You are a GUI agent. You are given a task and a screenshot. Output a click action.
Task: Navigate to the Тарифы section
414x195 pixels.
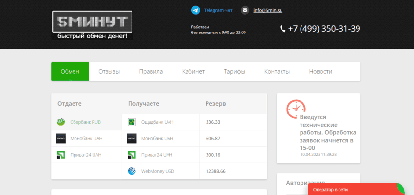pyautogui.click(x=234, y=71)
